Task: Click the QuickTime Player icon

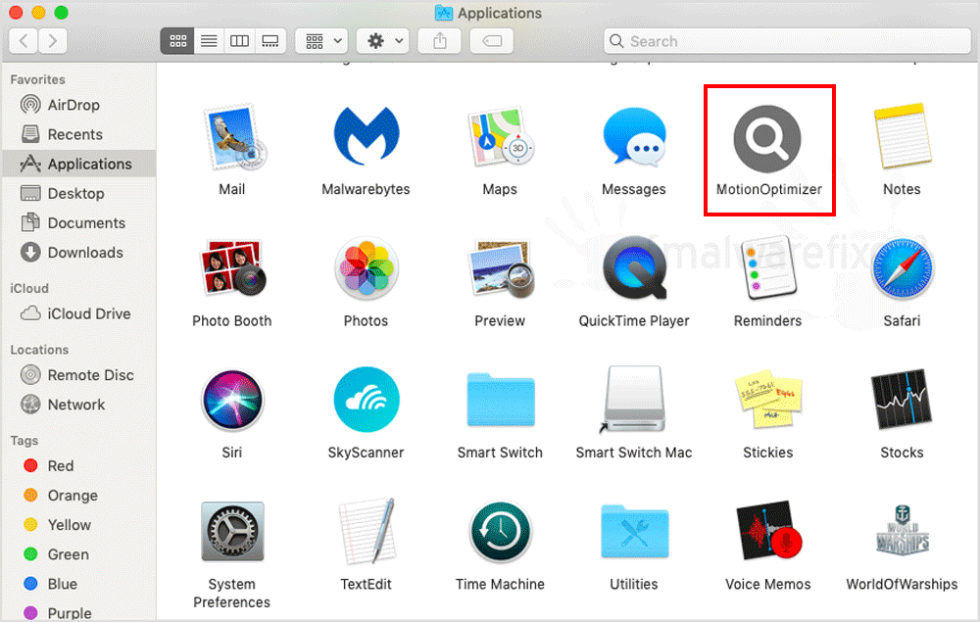Action: 634,268
